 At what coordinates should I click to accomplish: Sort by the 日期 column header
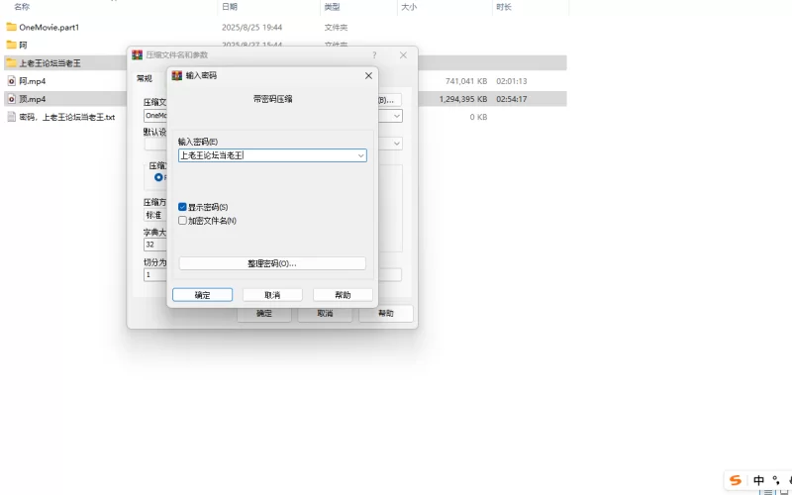pyautogui.click(x=230, y=7)
